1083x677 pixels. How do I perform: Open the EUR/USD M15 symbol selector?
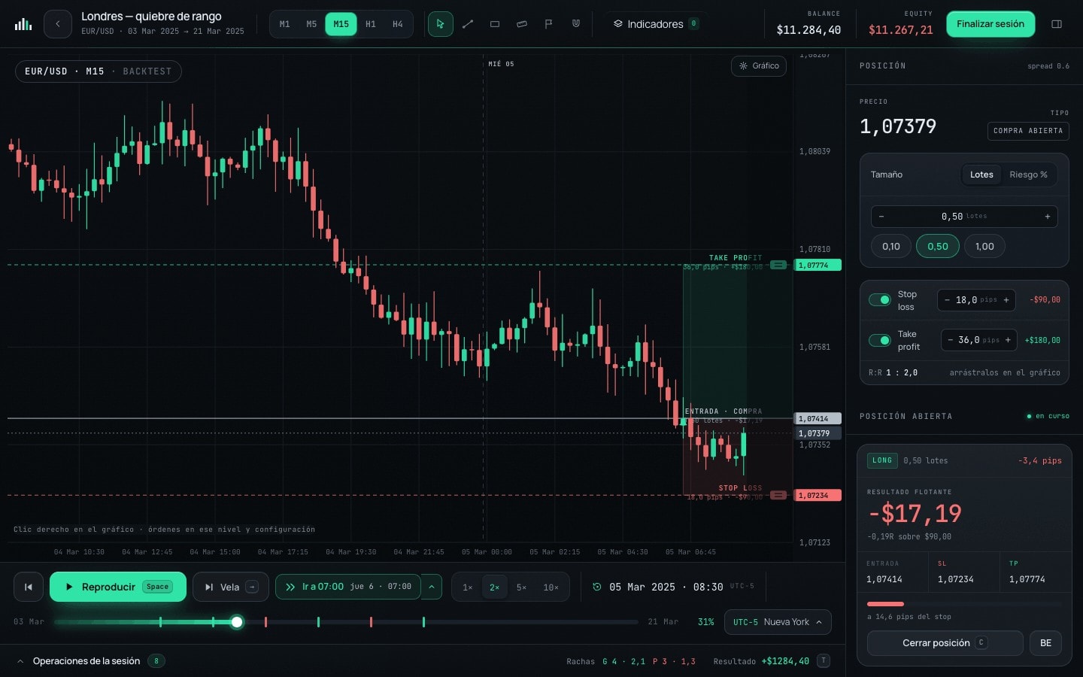click(99, 71)
